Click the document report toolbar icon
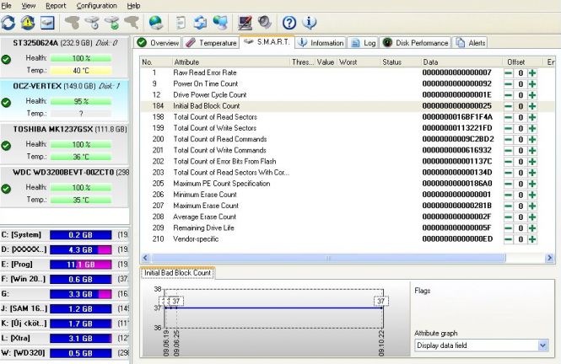The height and width of the screenshot is (364, 561). pyautogui.click(x=181, y=23)
